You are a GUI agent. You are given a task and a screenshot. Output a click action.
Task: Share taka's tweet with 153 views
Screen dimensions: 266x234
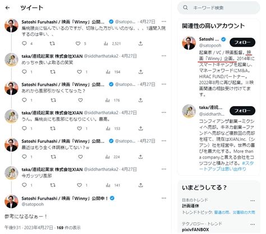tap(141, 129)
